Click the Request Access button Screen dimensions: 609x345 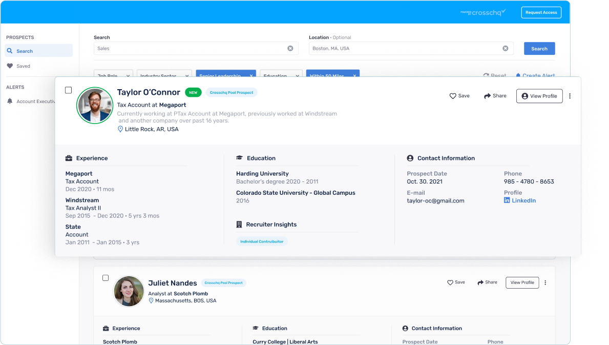[x=541, y=12]
